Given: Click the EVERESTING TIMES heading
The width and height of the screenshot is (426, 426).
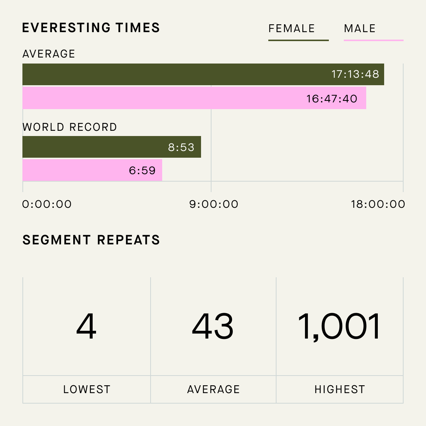Looking at the screenshot, I should tap(91, 28).
